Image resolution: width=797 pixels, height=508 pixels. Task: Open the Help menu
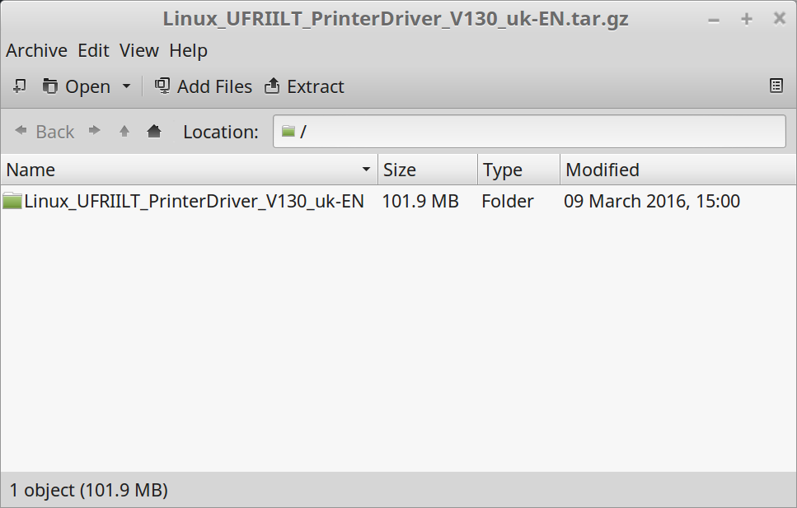coord(188,51)
